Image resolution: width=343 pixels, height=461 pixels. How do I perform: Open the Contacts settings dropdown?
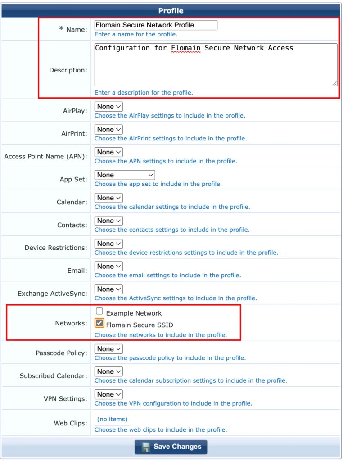(x=108, y=221)
